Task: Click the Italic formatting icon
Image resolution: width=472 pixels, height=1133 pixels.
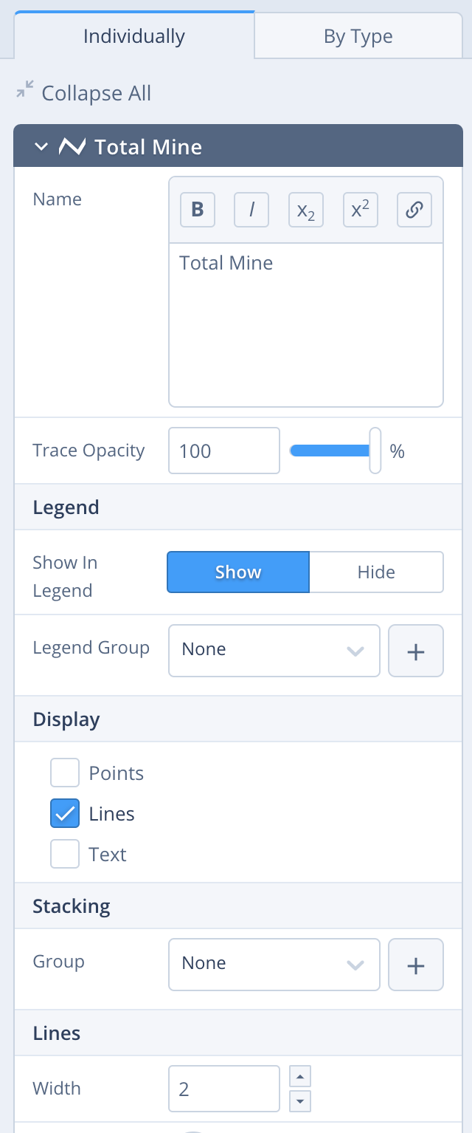Action: tap(251, 210)
